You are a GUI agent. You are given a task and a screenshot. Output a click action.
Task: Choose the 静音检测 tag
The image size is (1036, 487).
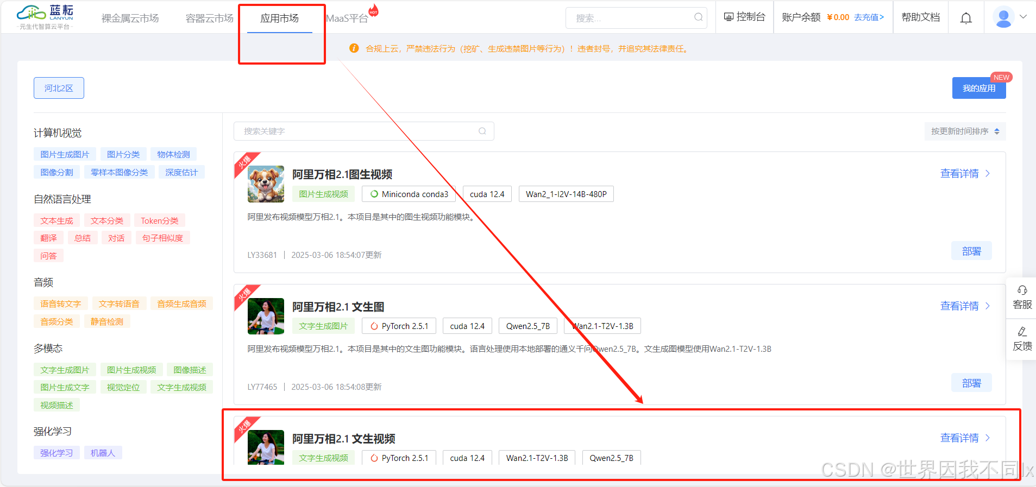tap(107, 321)
